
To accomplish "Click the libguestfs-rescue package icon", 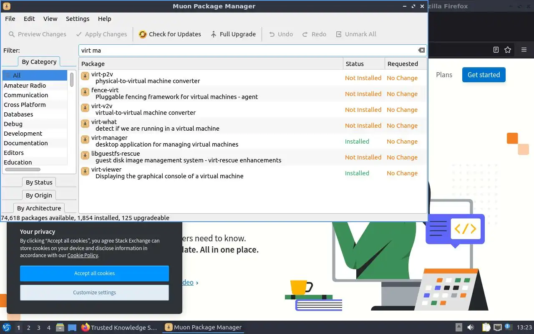I will coord(85,155).
